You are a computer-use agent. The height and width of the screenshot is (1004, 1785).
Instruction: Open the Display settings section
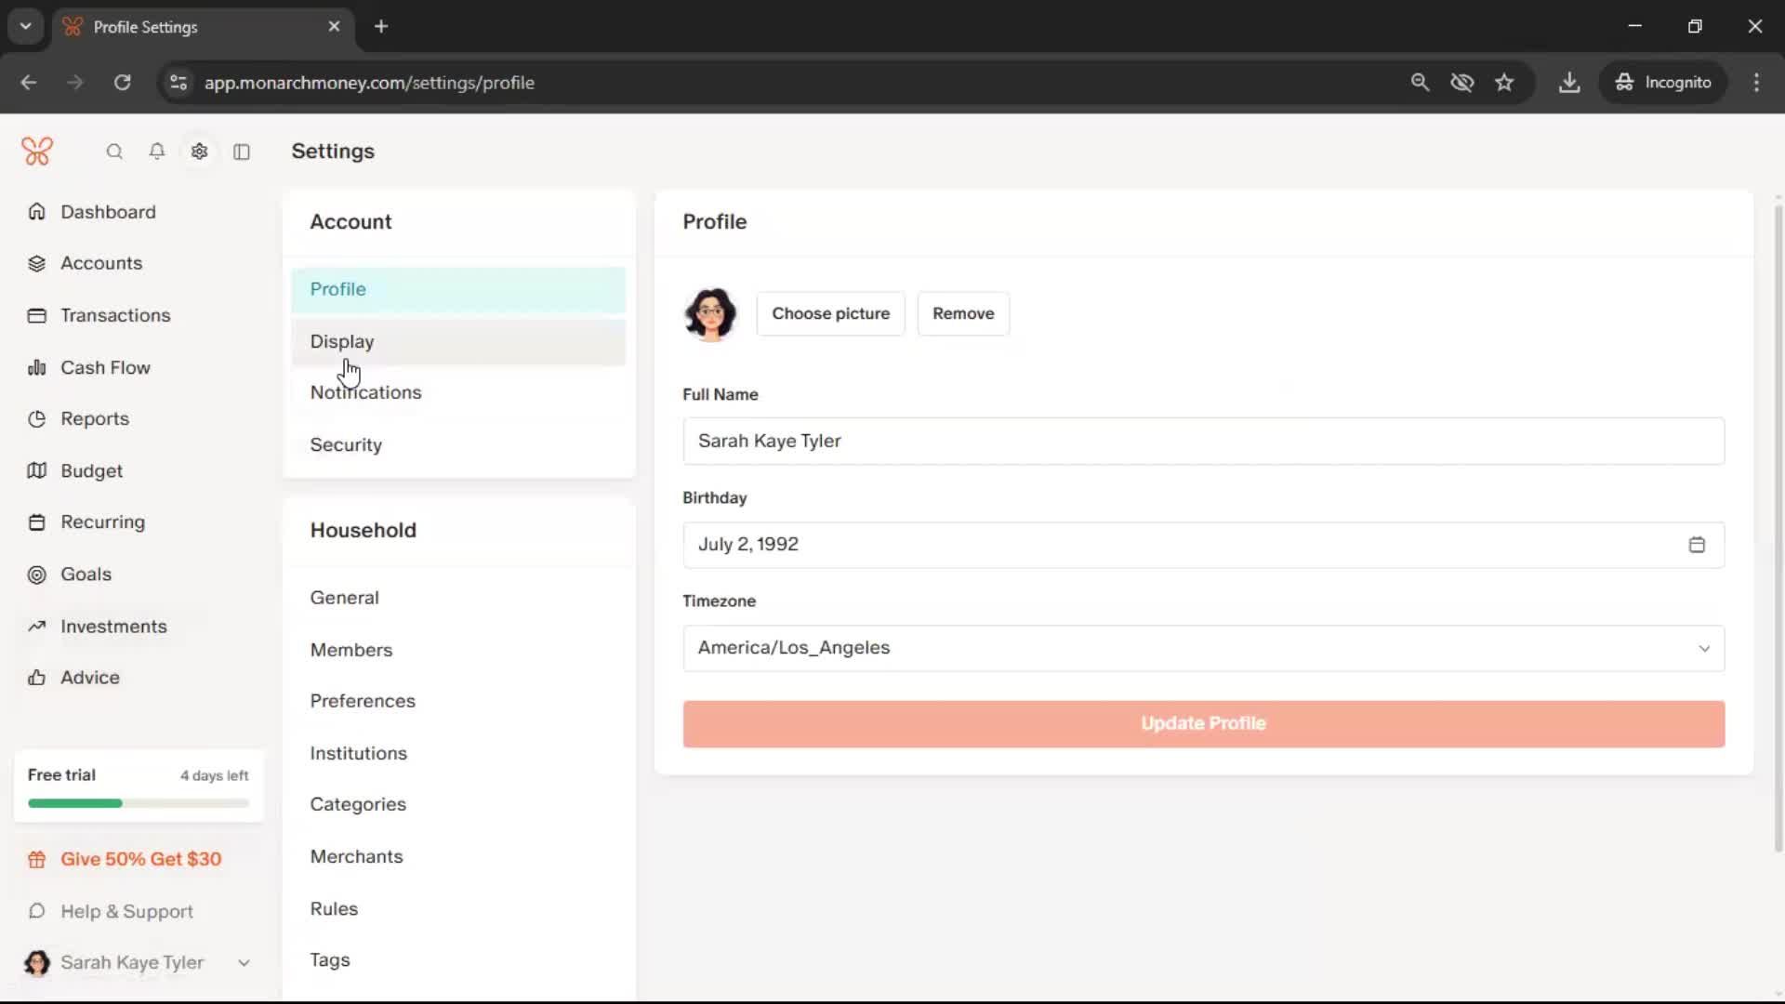342,341
